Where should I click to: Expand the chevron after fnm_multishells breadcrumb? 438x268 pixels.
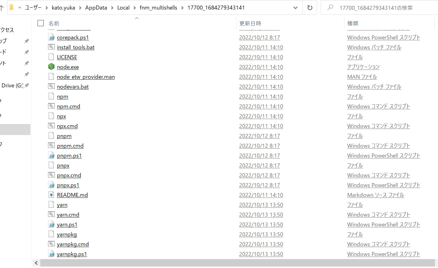point(182,8)
